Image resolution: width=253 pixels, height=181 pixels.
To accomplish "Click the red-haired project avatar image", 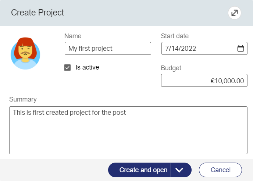I will [25, 54].
